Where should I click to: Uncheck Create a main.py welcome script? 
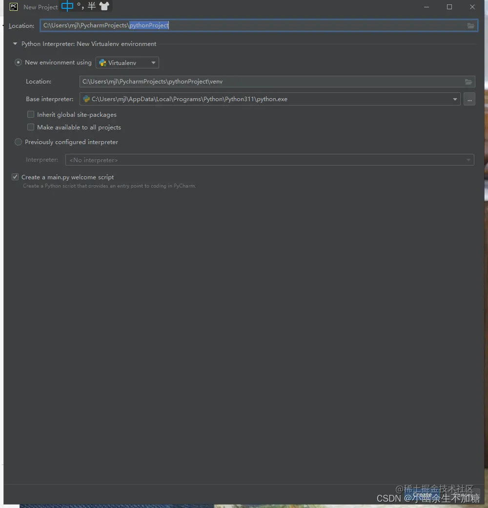(x=15, y=177)
